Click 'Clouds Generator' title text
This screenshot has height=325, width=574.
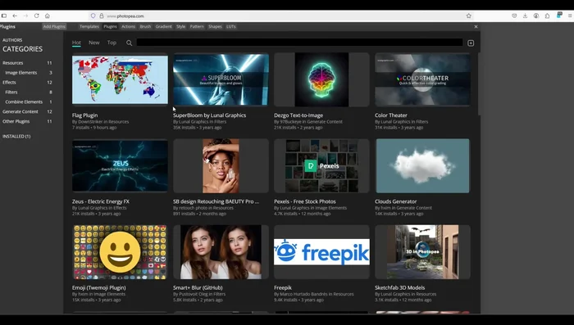pyautogui.click(x=396, y=201)
